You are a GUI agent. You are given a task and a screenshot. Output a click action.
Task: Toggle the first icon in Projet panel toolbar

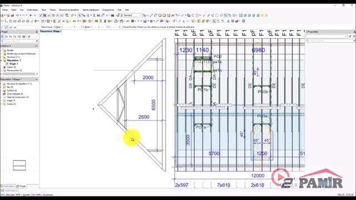[x=2, y=37]
